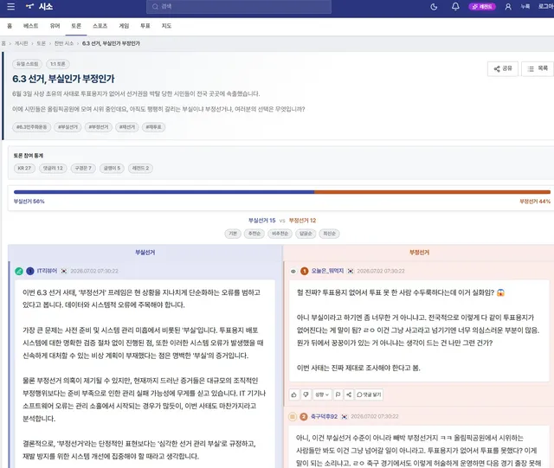
Task: Sort comments by 답글순
Action: point(306,234)
